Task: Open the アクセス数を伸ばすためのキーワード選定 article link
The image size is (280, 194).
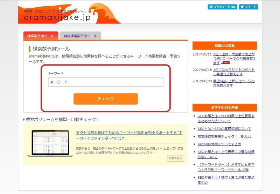Action: [x=129, y=135]
